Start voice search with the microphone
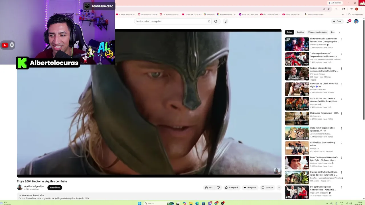365x205 pixels. (226, 21)
